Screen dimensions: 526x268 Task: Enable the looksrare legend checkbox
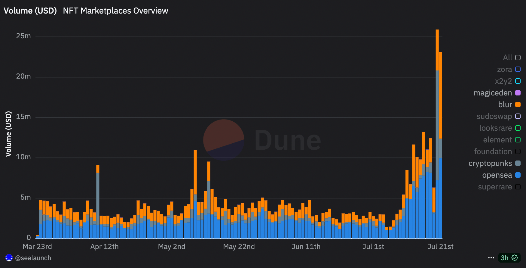[x=518, y=128]
